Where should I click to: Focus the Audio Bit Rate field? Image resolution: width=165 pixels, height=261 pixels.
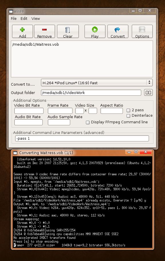coord(29,122)
